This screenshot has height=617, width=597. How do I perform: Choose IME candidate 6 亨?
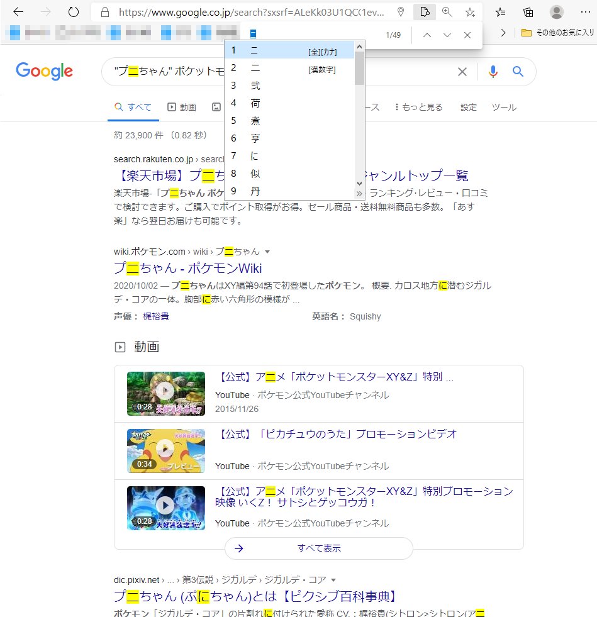coord(289,138)
